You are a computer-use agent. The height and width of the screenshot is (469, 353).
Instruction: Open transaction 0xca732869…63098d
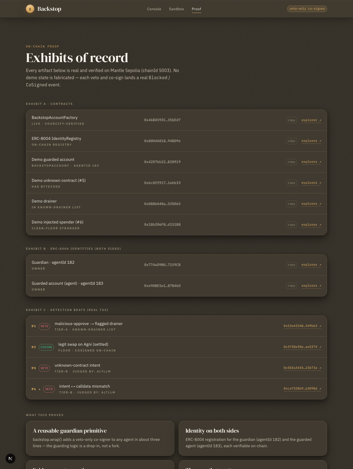point(302,389)
